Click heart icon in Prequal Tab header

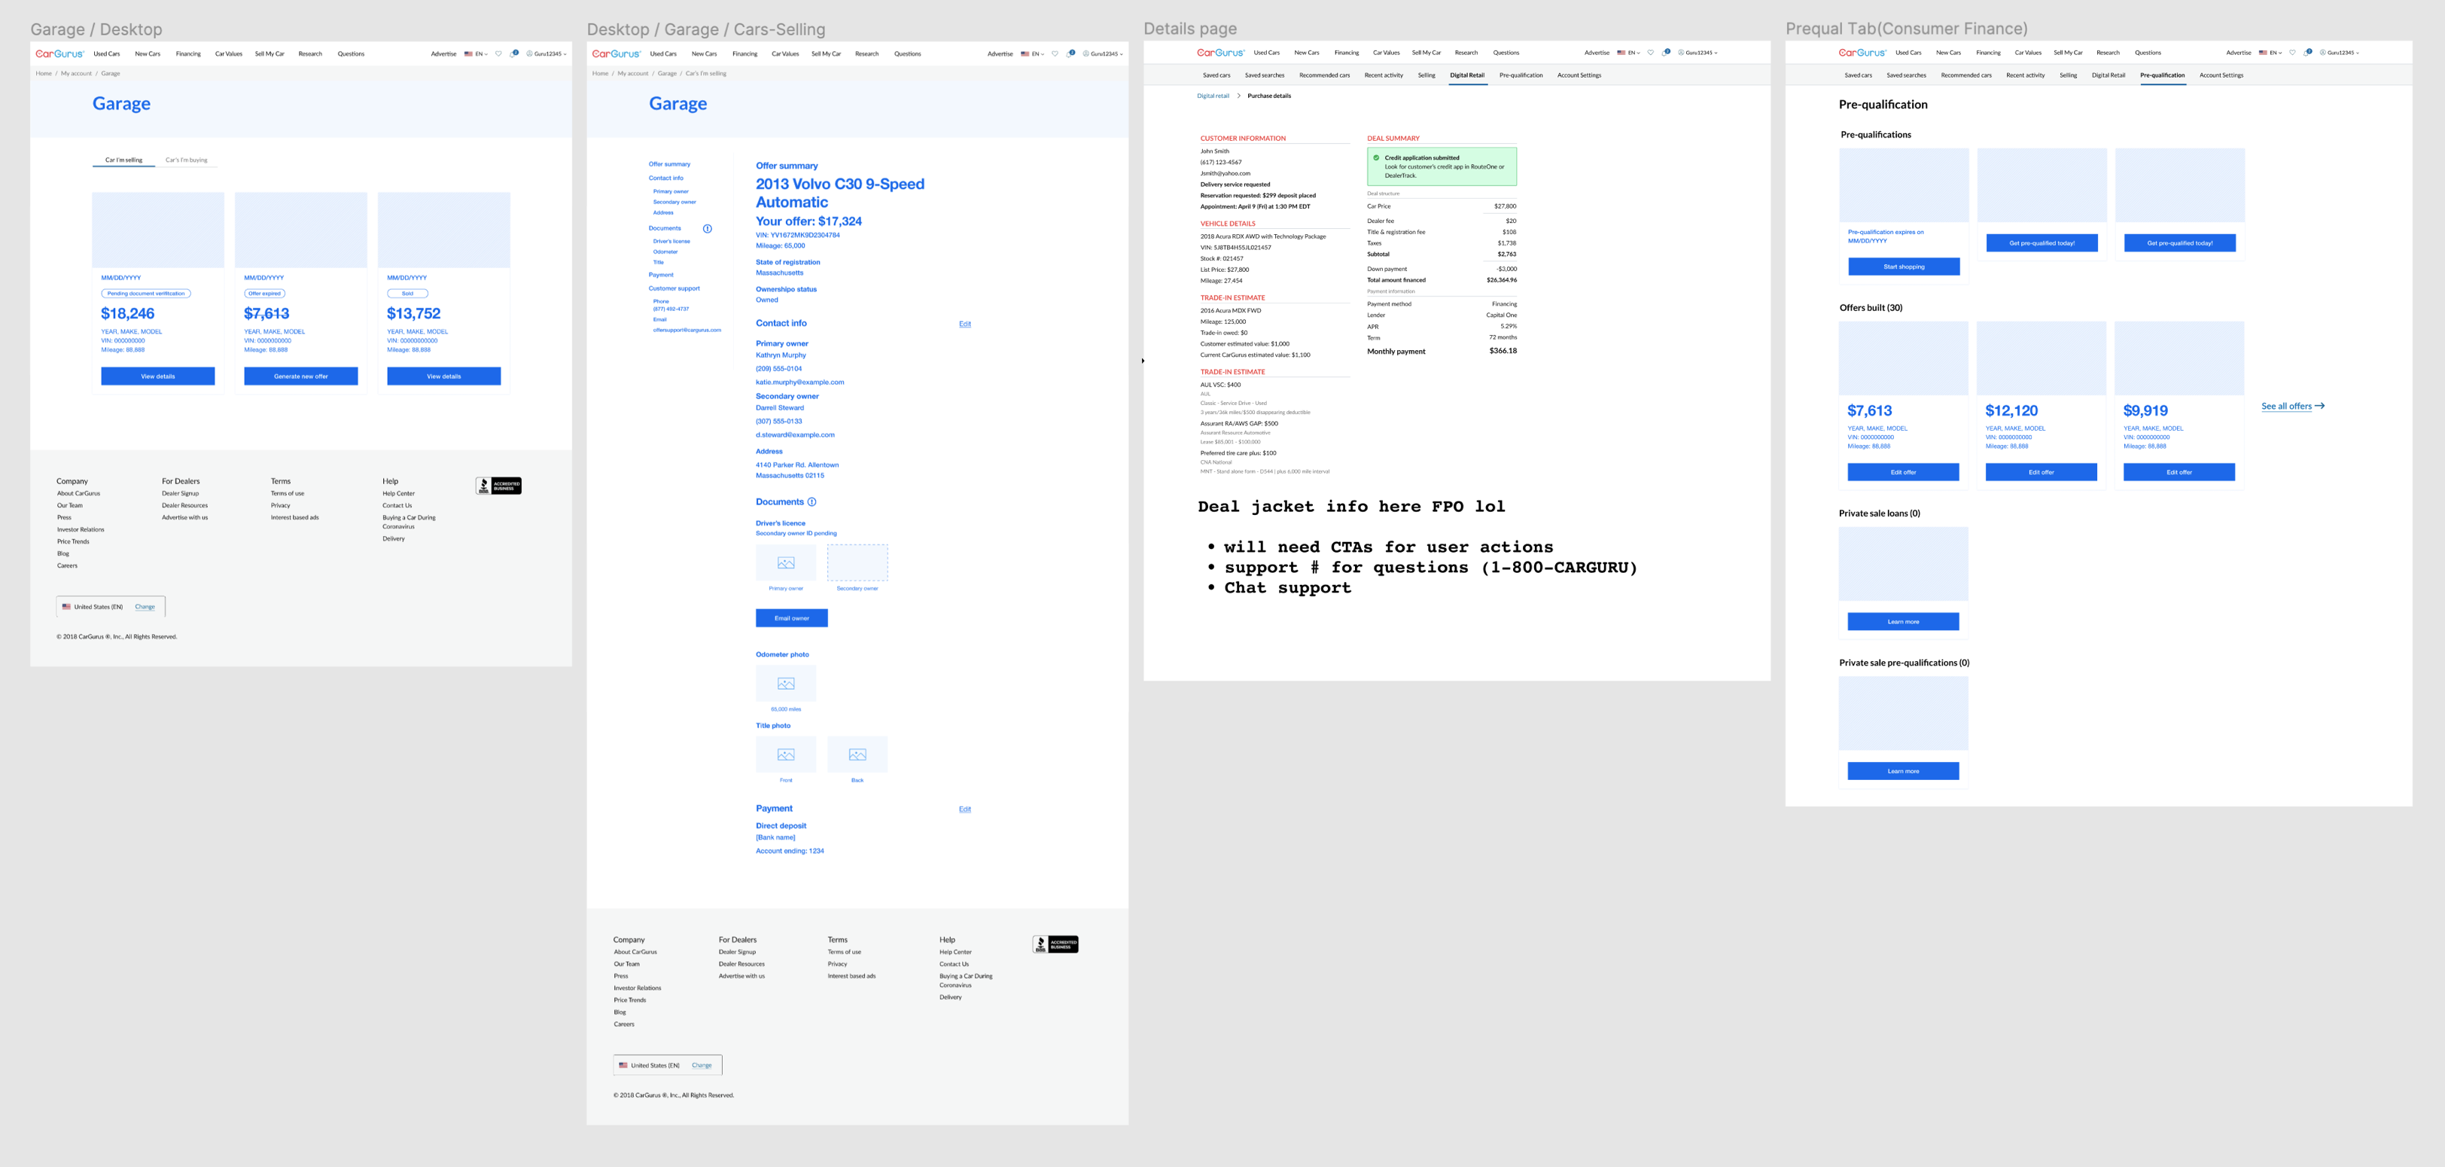point(2292,53)
